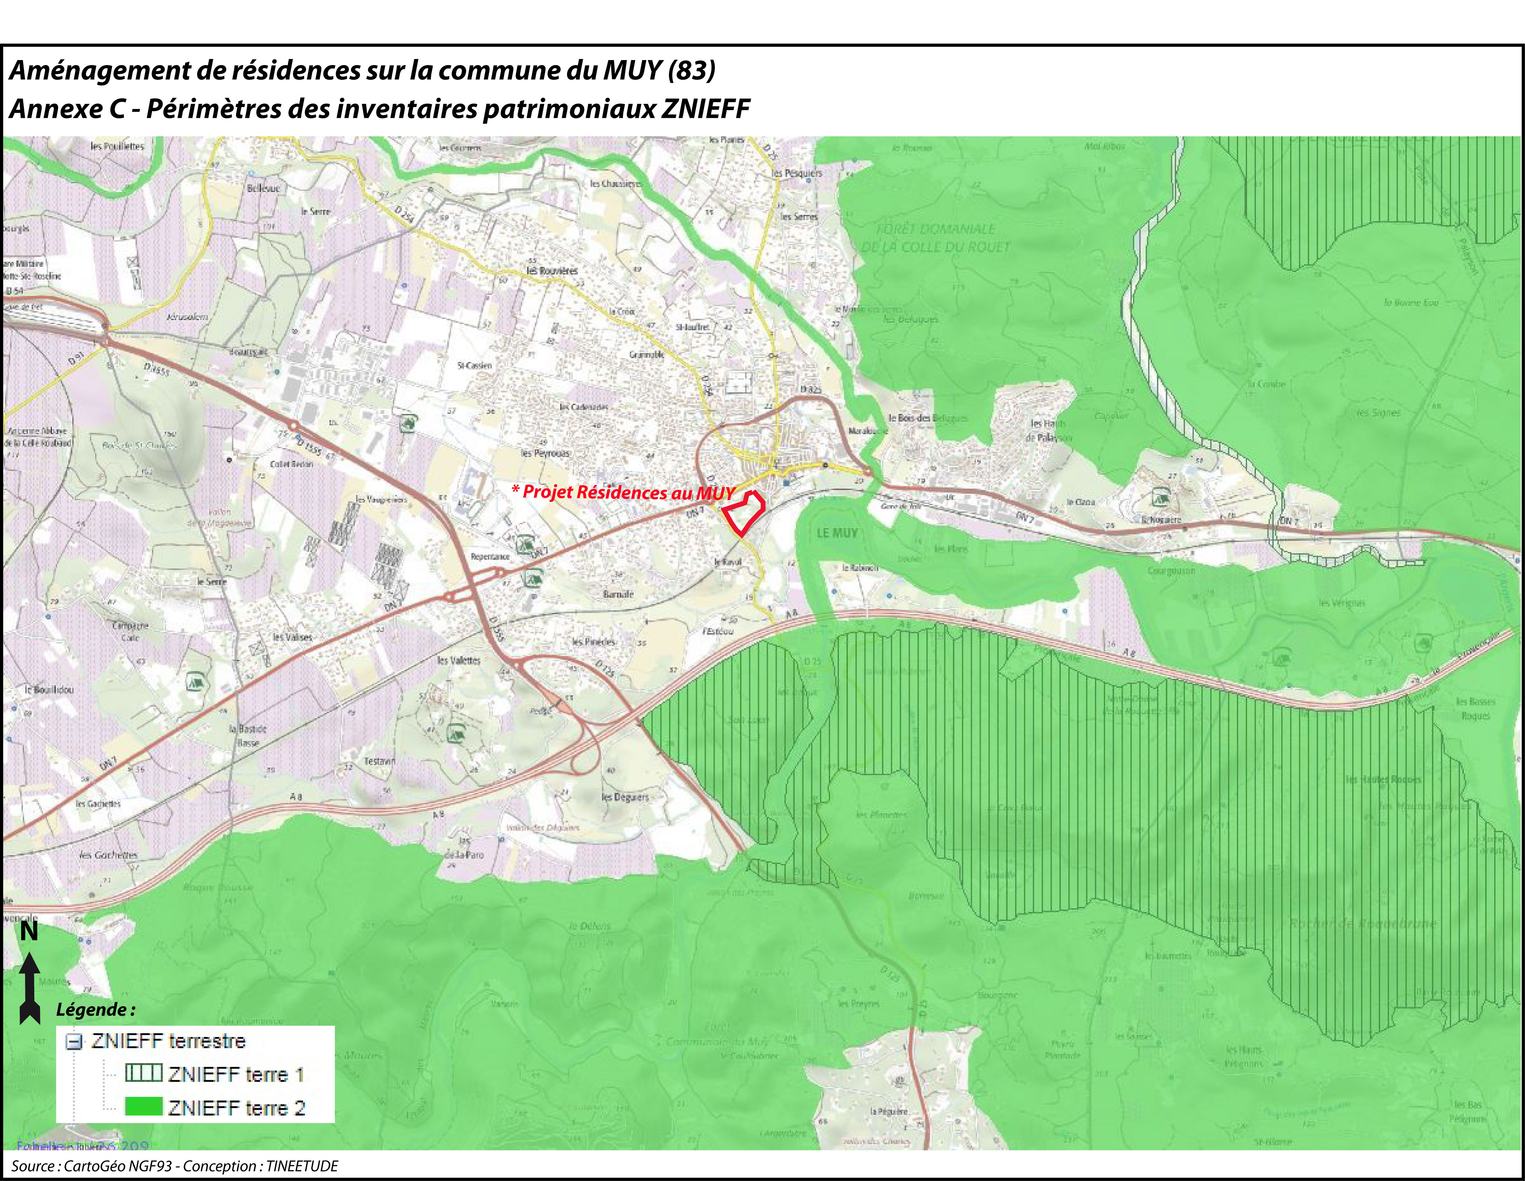Click the "les Basses Roques" label
The height and width of the screenshot is (1181, 1525).
[1475, 708]
